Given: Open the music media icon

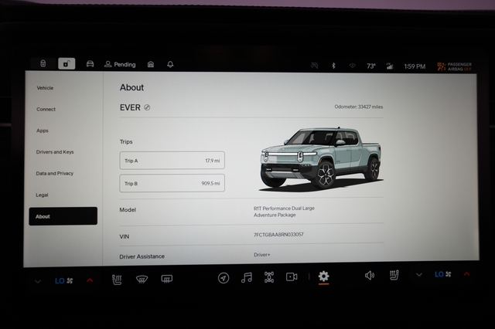Looking at the screenshot, I should point(247,277).
